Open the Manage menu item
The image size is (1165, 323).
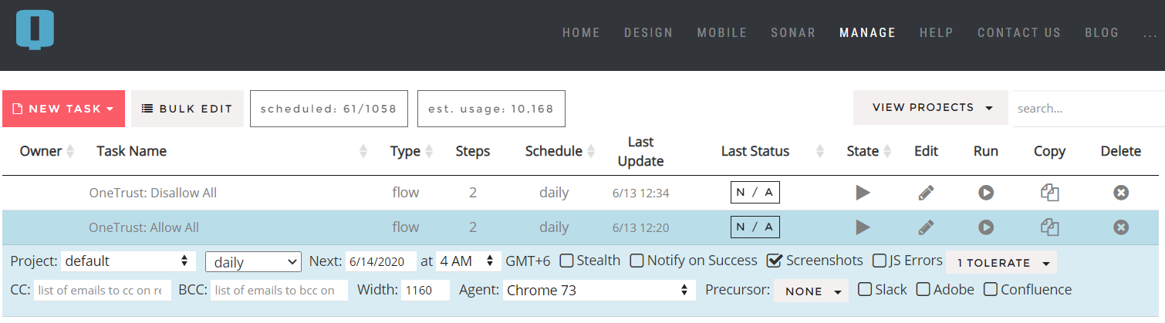pyautogui.click(x=868, y=32)
